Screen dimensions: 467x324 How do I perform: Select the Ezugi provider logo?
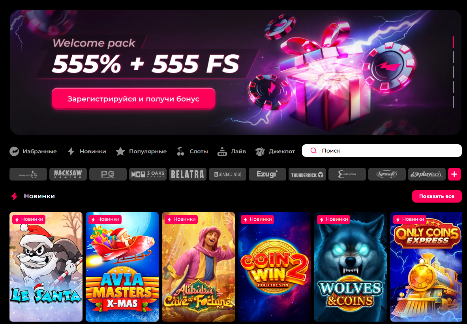pyautogui.click(x=268, y=174)
